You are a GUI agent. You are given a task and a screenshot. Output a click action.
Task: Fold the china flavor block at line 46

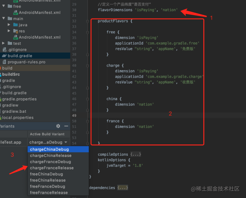(x=88, y=99)
